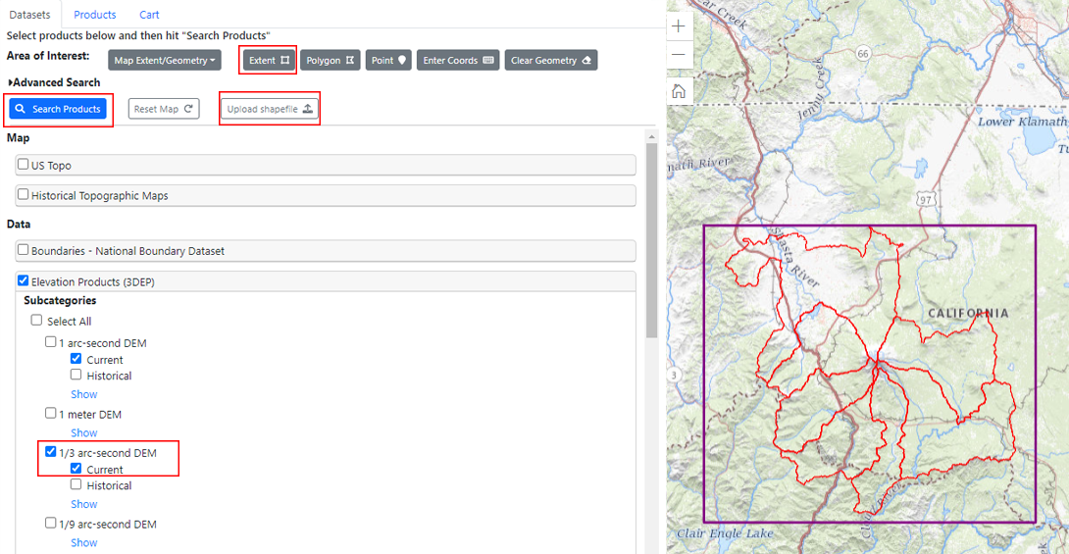Uncheck Current under 1/3 arc-second DEM
This screenshot has width=1069, height=554.
point(76,468)
